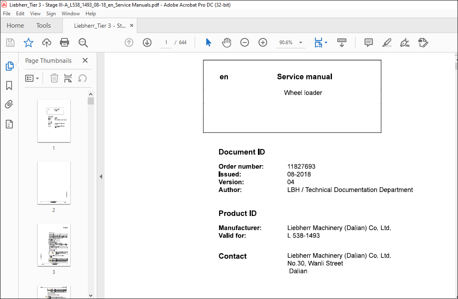Click the L 538-1493 model text
The width and height of the screenshot is (458, 299).
pos(303,236)
